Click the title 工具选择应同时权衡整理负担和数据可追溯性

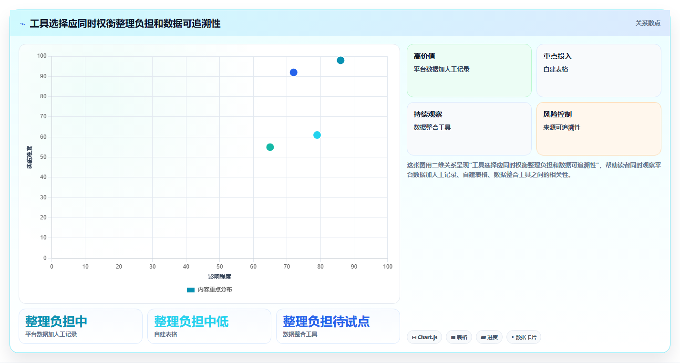125,23
